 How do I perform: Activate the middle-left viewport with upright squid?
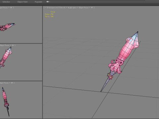click(21, 62)
